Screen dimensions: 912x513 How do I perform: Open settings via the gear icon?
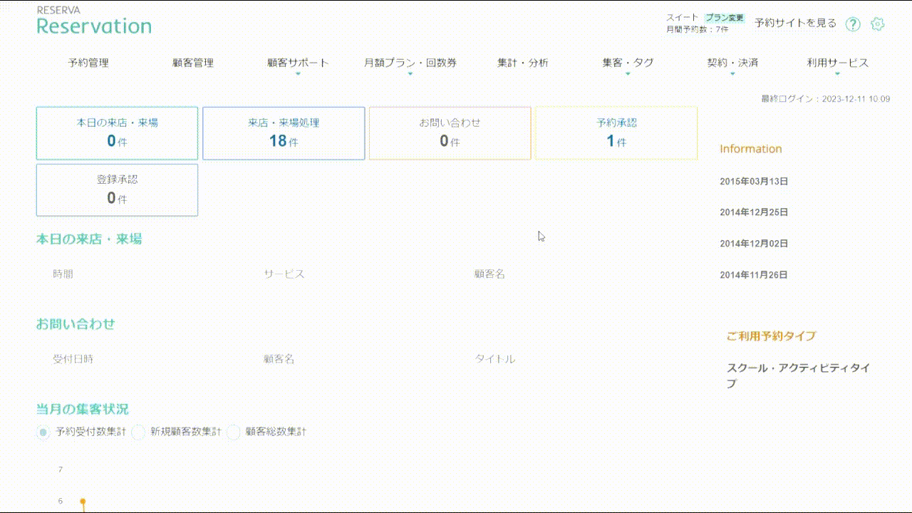coord(878,24)
